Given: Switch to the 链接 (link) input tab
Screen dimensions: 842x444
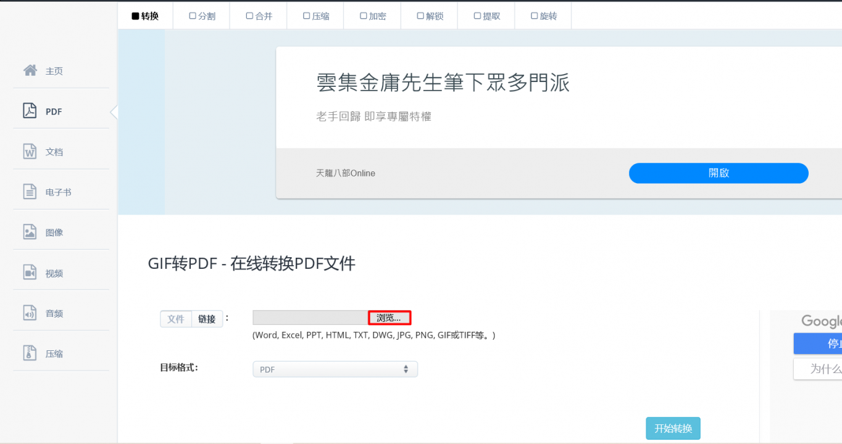Looking at the screenshot, I should [x=207, y=319].
